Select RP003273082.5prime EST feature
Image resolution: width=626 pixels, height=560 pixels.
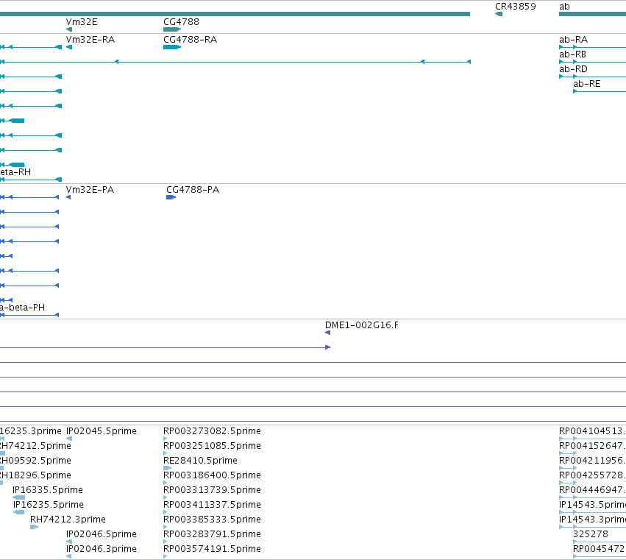166,439
